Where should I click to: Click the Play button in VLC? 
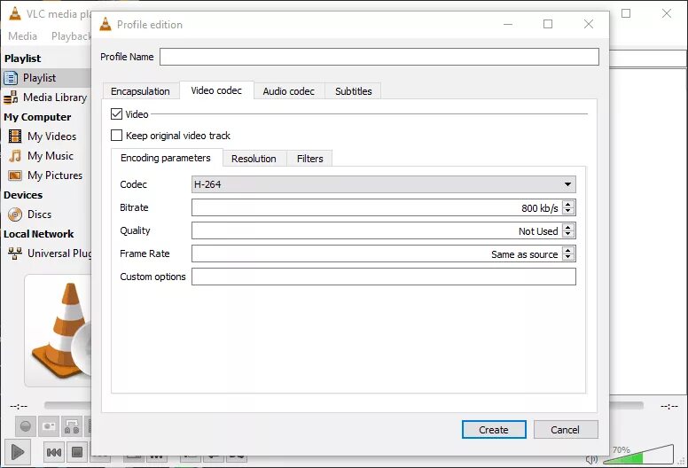[18, 452]
